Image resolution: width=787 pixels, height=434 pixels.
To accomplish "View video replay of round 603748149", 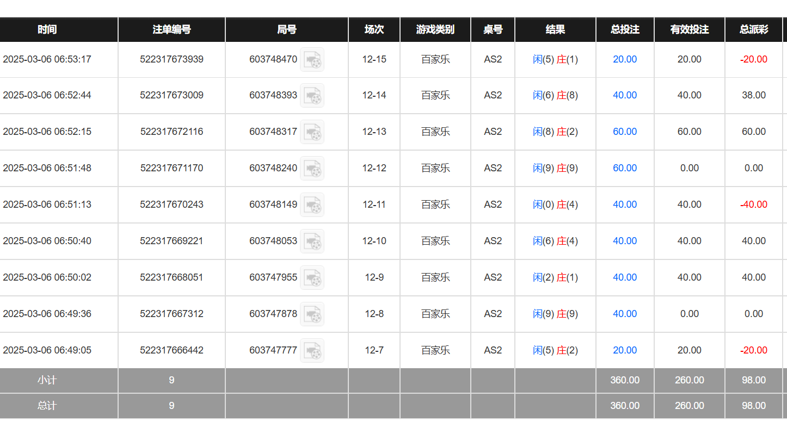I will (312, 205).
